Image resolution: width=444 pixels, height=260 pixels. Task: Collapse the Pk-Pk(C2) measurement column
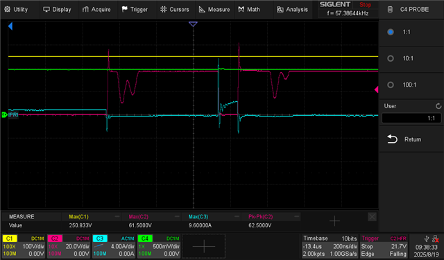(x=296, y=216)
